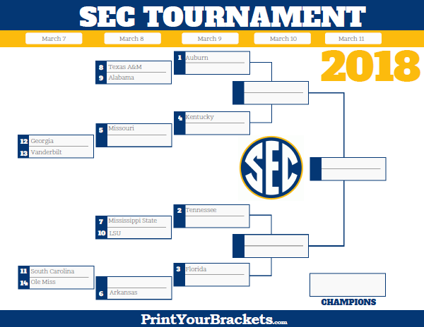Choose the March 11 date label

[352, 39]
